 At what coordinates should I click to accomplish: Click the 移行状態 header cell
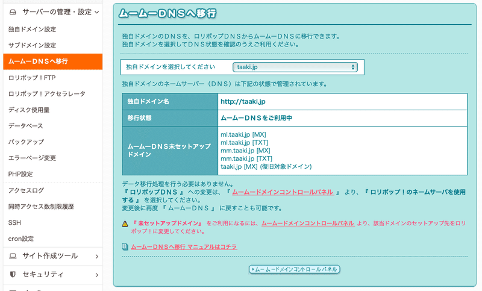tap(170, 118)
